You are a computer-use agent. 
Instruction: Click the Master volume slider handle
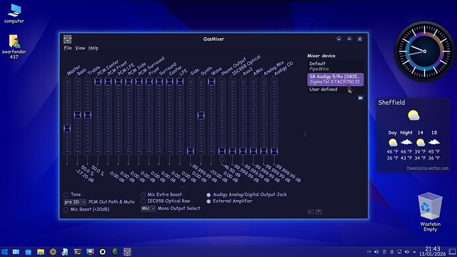tap(68, 128)
